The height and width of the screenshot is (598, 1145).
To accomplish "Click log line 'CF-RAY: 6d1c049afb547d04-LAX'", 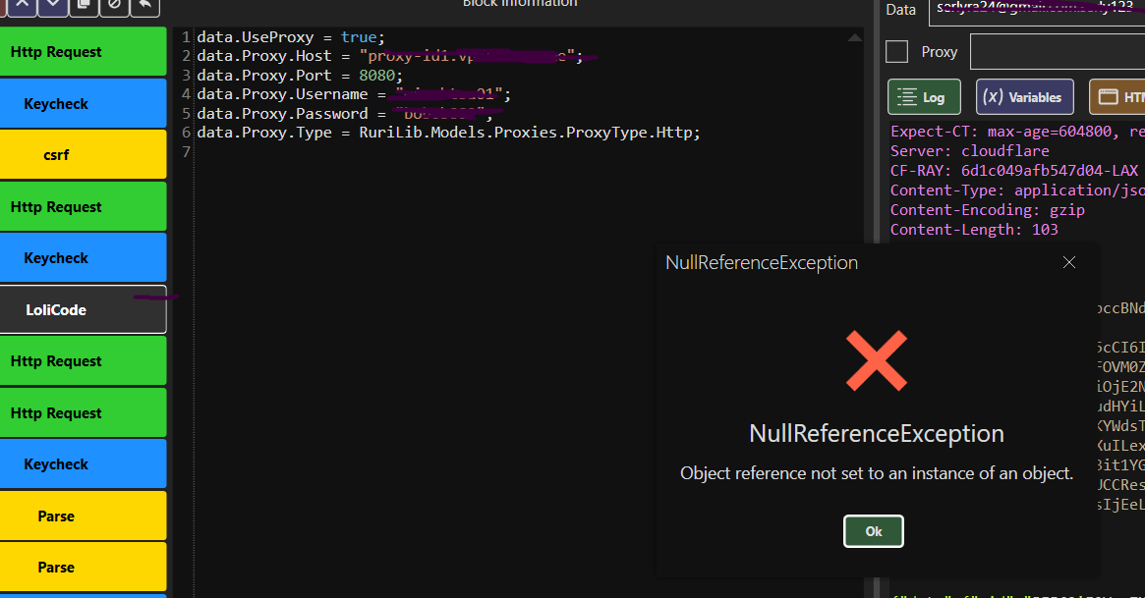I will tap(1014, 171).
